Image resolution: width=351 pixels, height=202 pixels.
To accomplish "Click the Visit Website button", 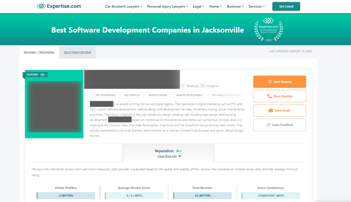I will 279,82.
